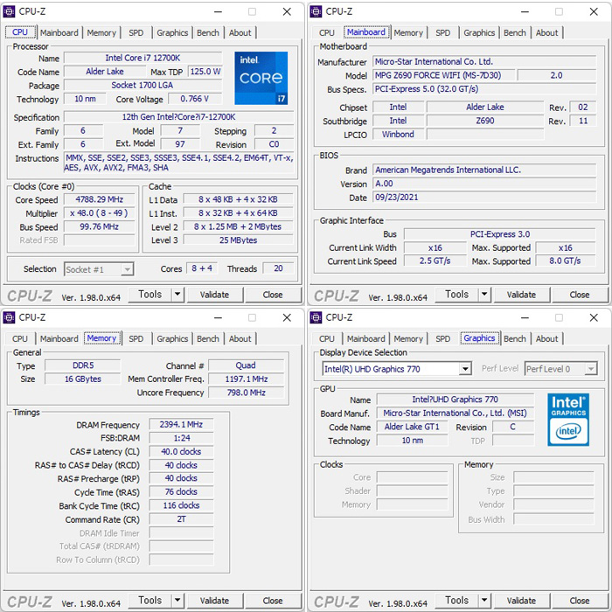Image resolution: width=612 pixels, height=612 pixels.
Task: Click CPU-Z title icon in the CPU window
Action: [x=10, y=12]
